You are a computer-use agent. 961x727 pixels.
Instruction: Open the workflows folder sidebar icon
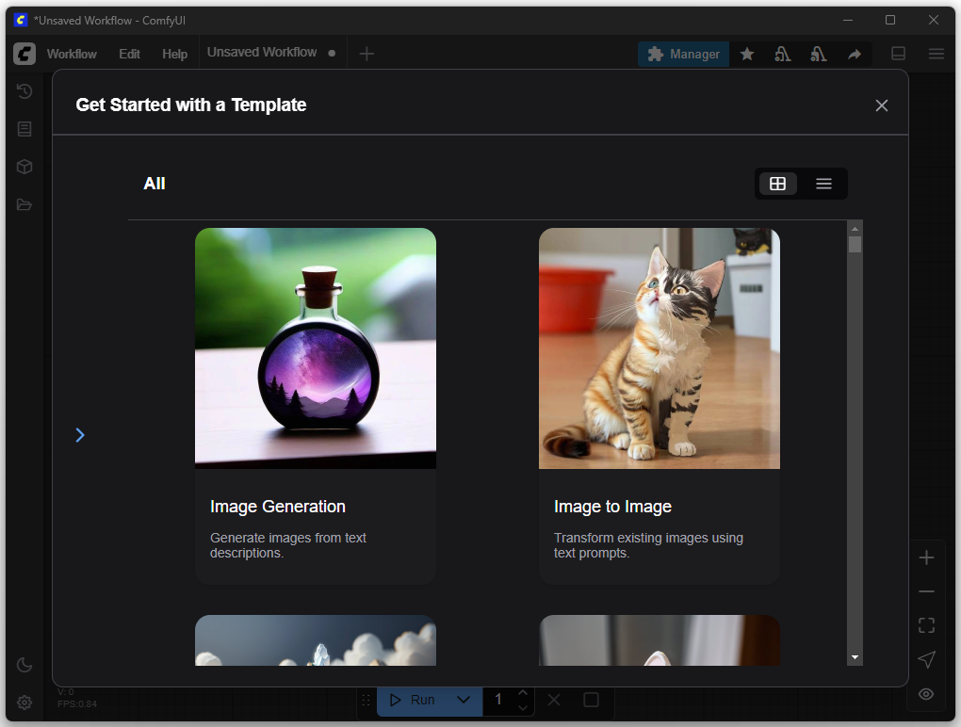point(24,204)
